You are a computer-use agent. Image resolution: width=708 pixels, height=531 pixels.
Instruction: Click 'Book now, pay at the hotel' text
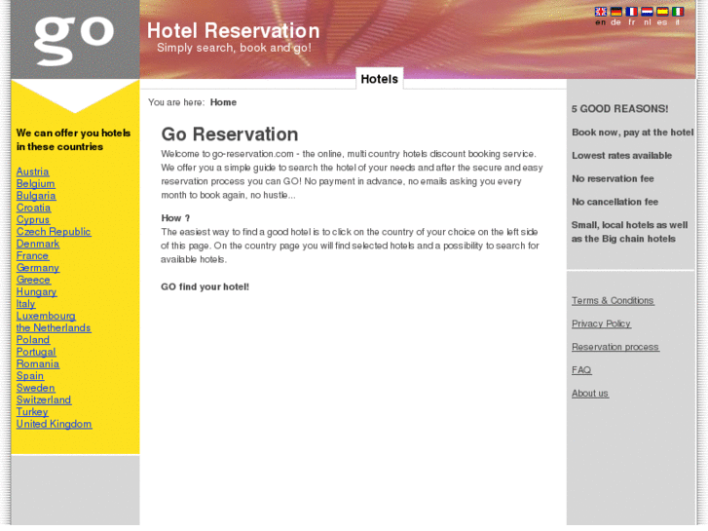pyautogui.click(x=633, y=133)
